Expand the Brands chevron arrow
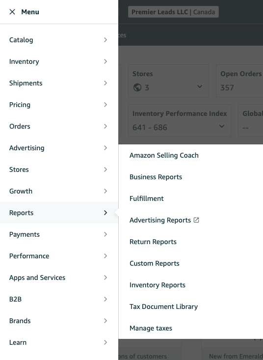Image resolution: width=263 pixels, height=360 pixels. 105,321
